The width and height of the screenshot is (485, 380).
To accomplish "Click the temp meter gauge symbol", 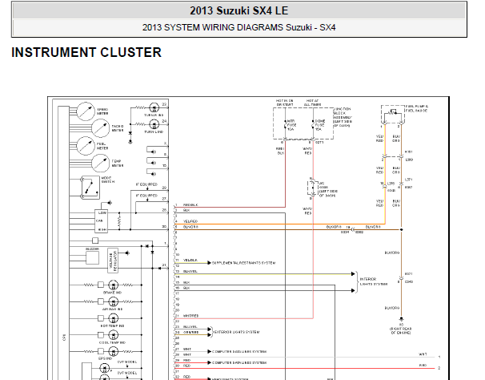I will [x=100, y=163].
